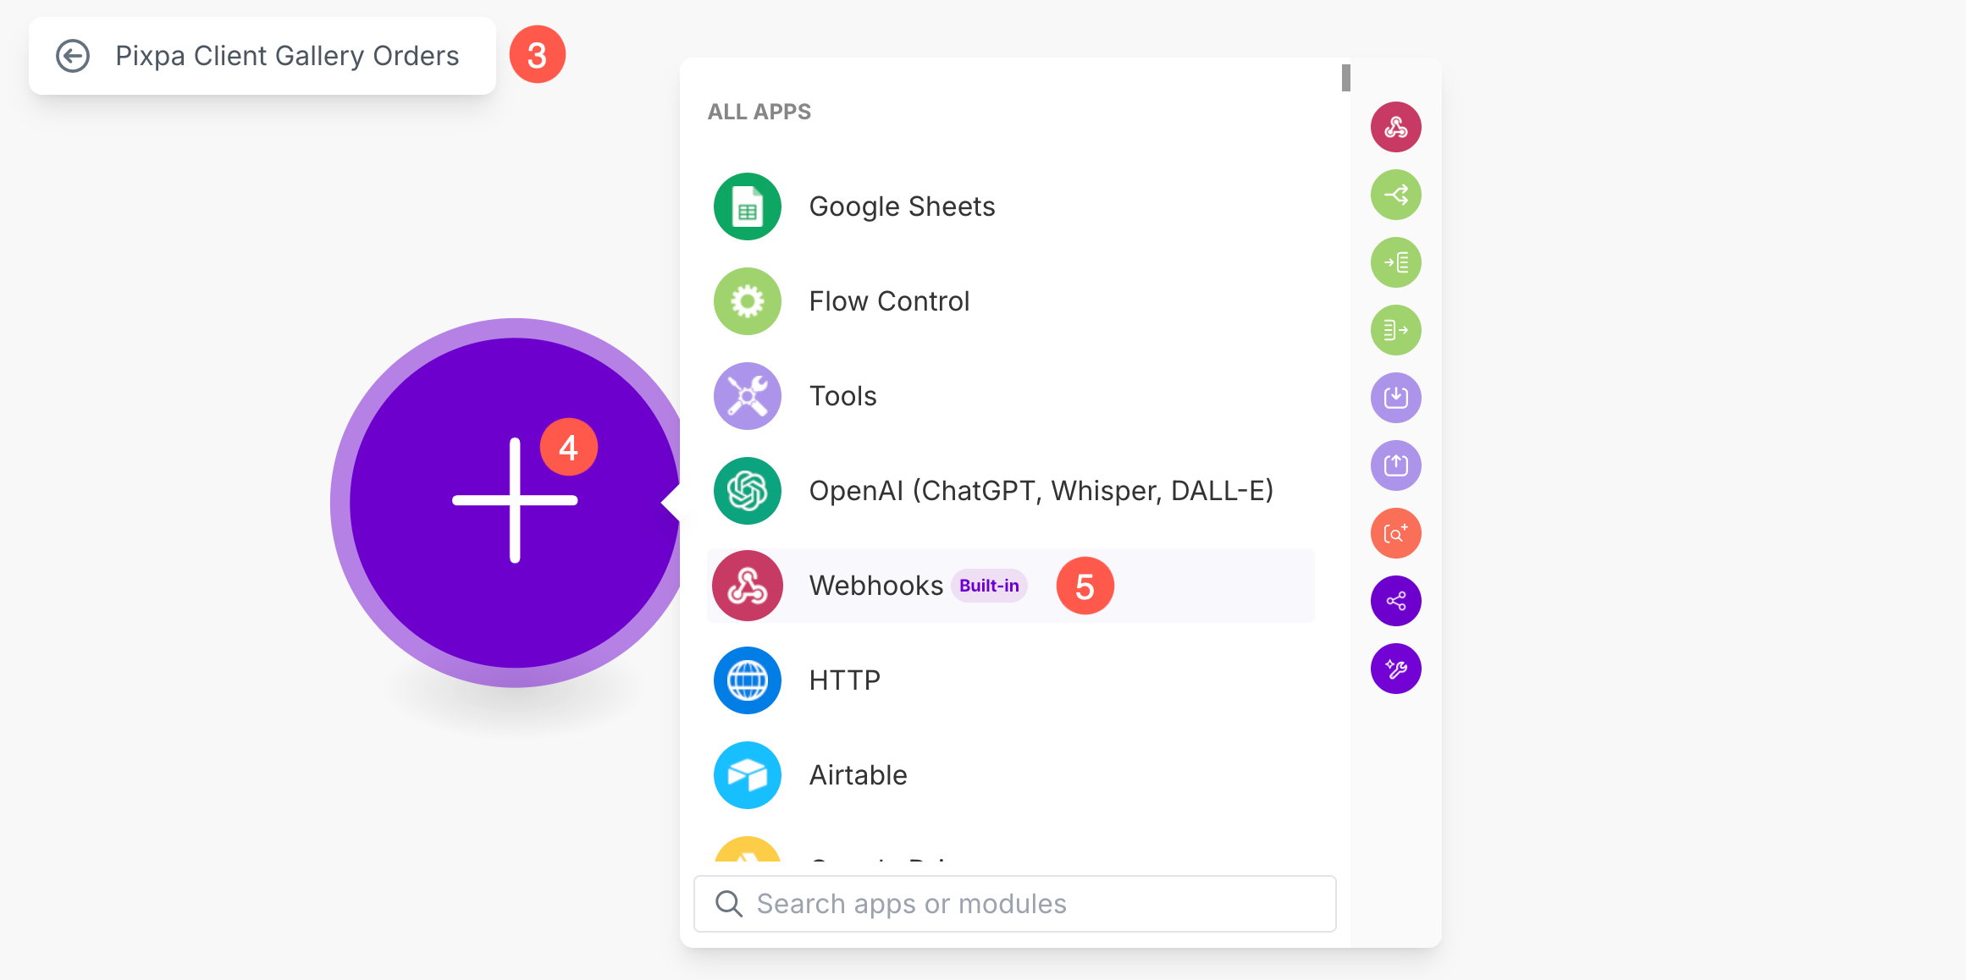
Task: Click the big purple plus module
Action: click(x=515, y=501)
